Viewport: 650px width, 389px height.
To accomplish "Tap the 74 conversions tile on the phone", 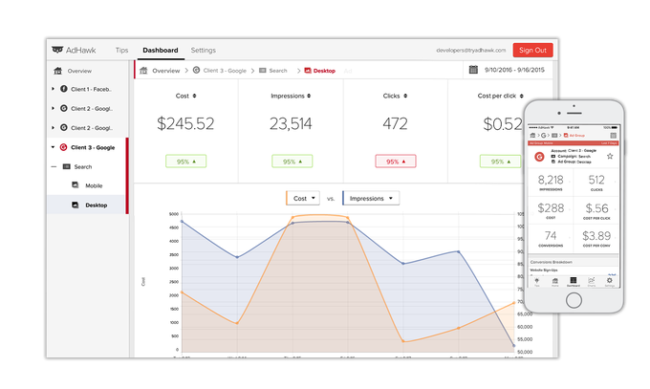I will (551, 238).
